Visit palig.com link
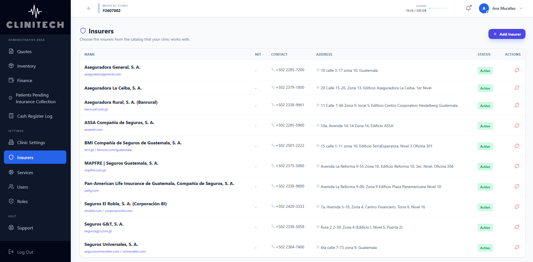533x262 pixels. (91, 191)
